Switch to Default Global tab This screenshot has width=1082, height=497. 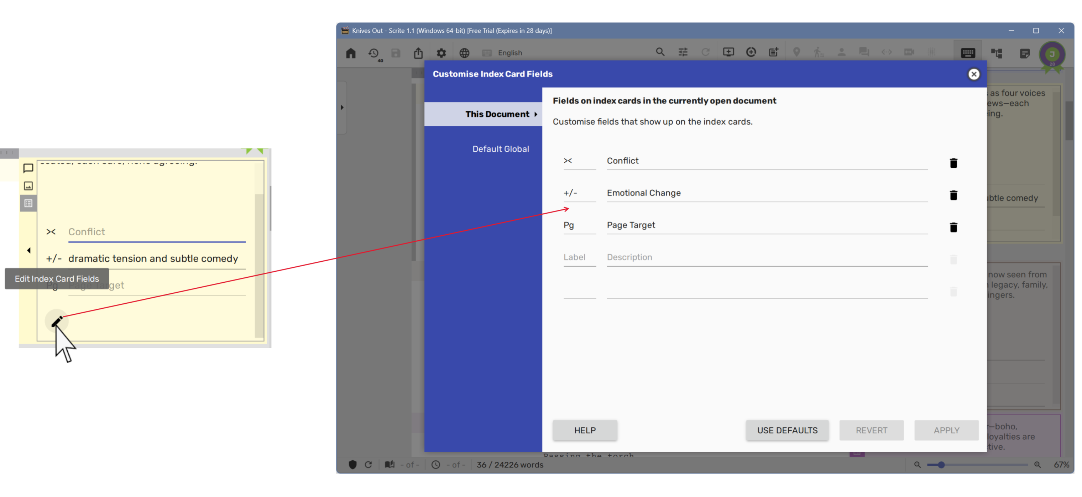[500, 149]
